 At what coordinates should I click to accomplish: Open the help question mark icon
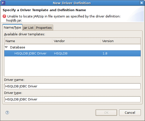click(x=7, y=113)
